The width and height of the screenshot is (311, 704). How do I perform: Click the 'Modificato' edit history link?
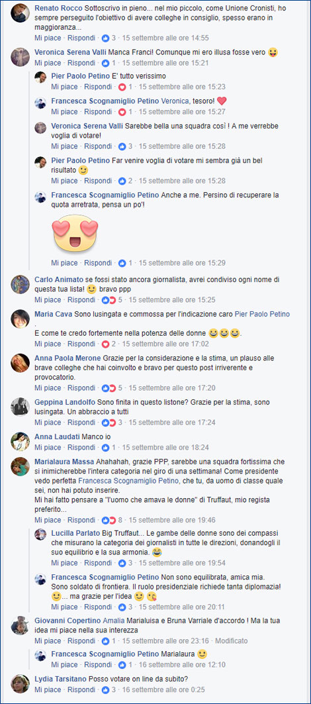click(232, 640)
